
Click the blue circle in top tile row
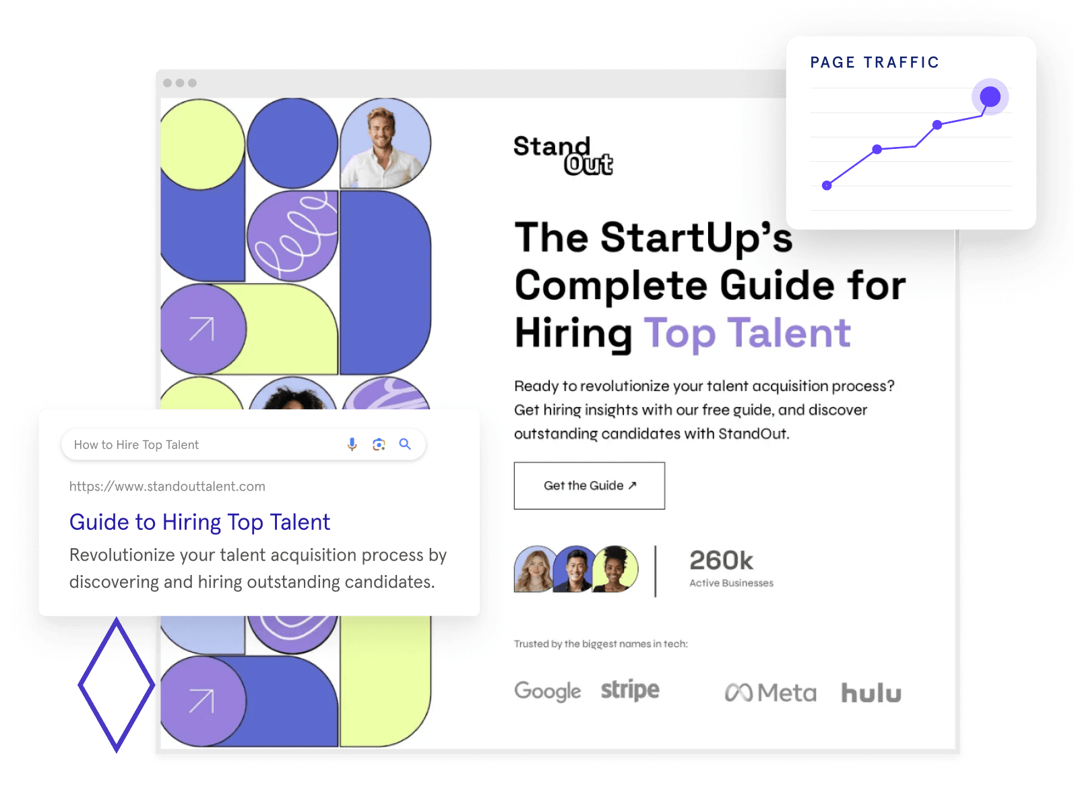[x=292, y=144]
